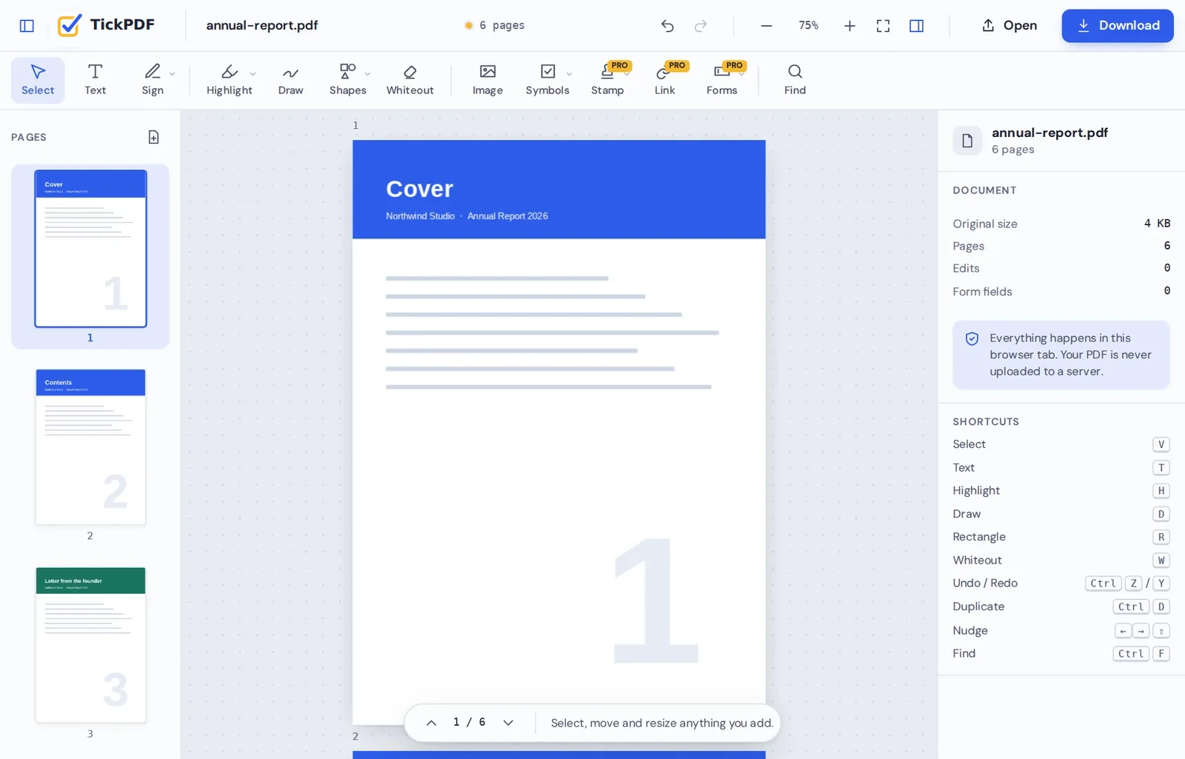The height and width of the screenshot is (759, 1185).
Task: Expand the Symbols options arrow
Action: coord(569,74)
